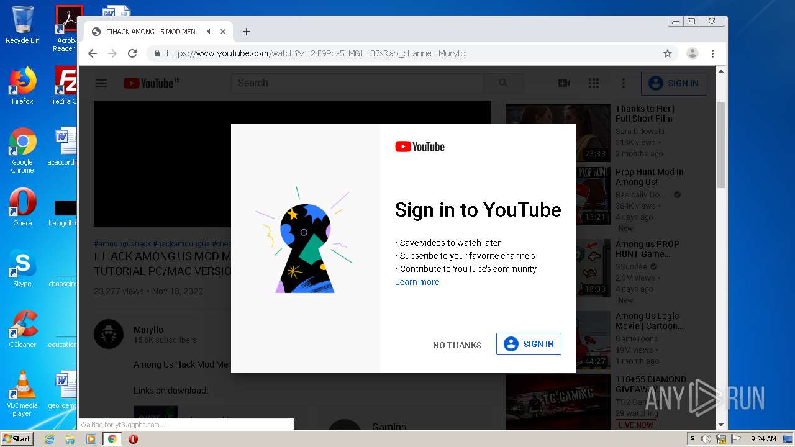Open YouTube apps grid
795x447 pixels.
click(x=594, y=83)
